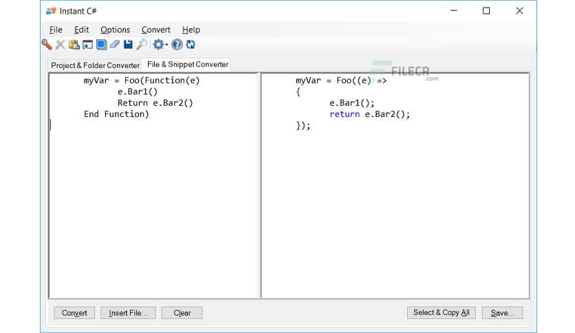The height and width of the screenshot is (333, 575).
Task: Open the Options menu
Action: pos(115,30)
